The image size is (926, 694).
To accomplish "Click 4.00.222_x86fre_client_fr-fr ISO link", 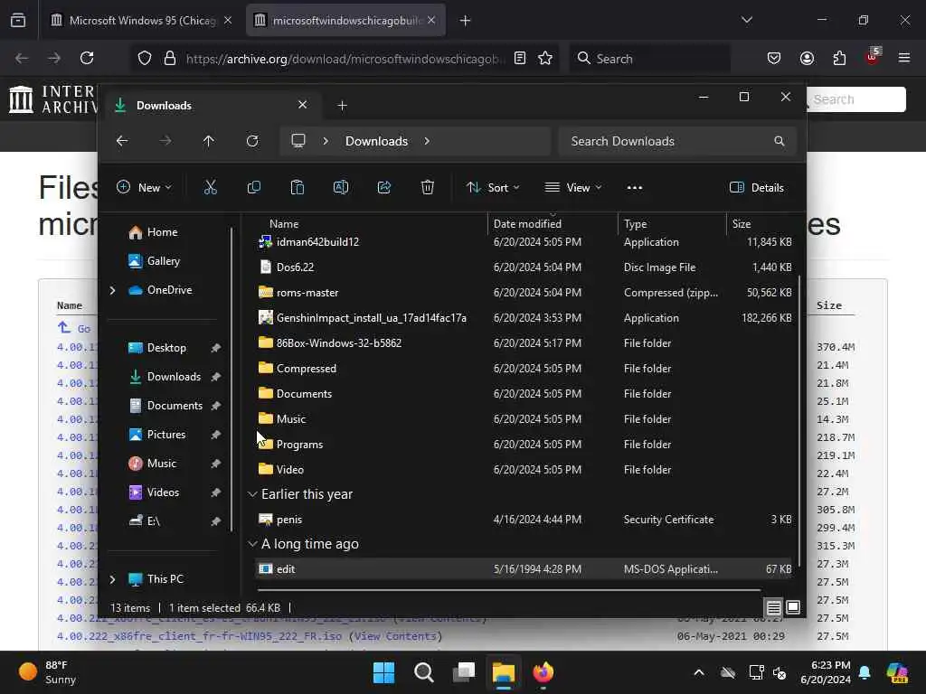I will pyautogui.click(x=200, y=636).
